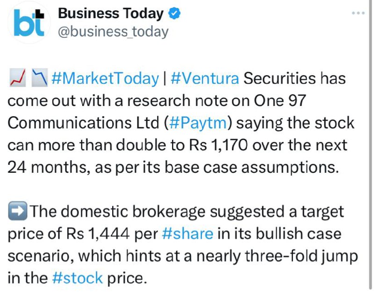Click the blue downward chart emoji
Image resolution: width=374 pixels, height=305 pixels.
click(x=40, y=78)
